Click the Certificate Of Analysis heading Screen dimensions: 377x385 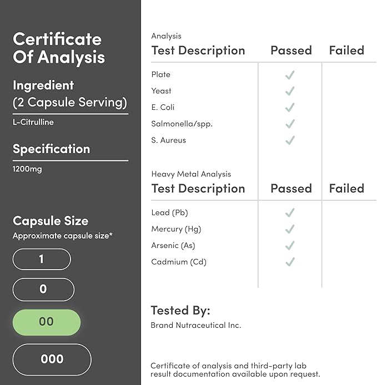[58, 48]
